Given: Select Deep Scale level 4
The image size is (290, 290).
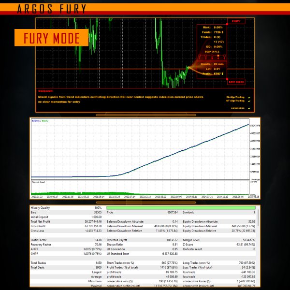Looking at the screenshot, I should [x=218, y=56].
